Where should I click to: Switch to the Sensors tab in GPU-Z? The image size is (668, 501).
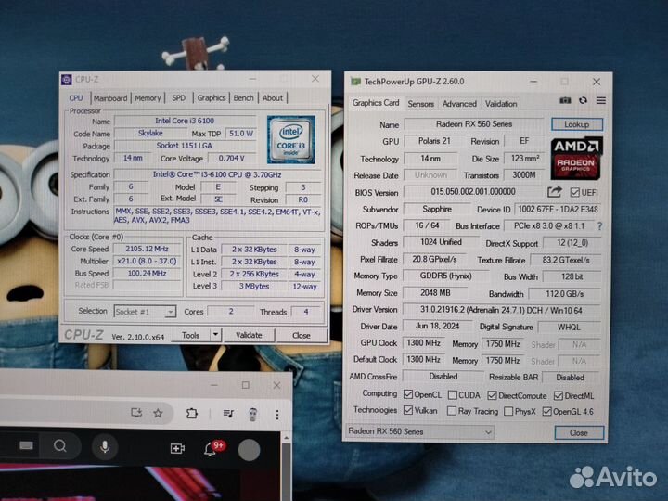point(421,104)
